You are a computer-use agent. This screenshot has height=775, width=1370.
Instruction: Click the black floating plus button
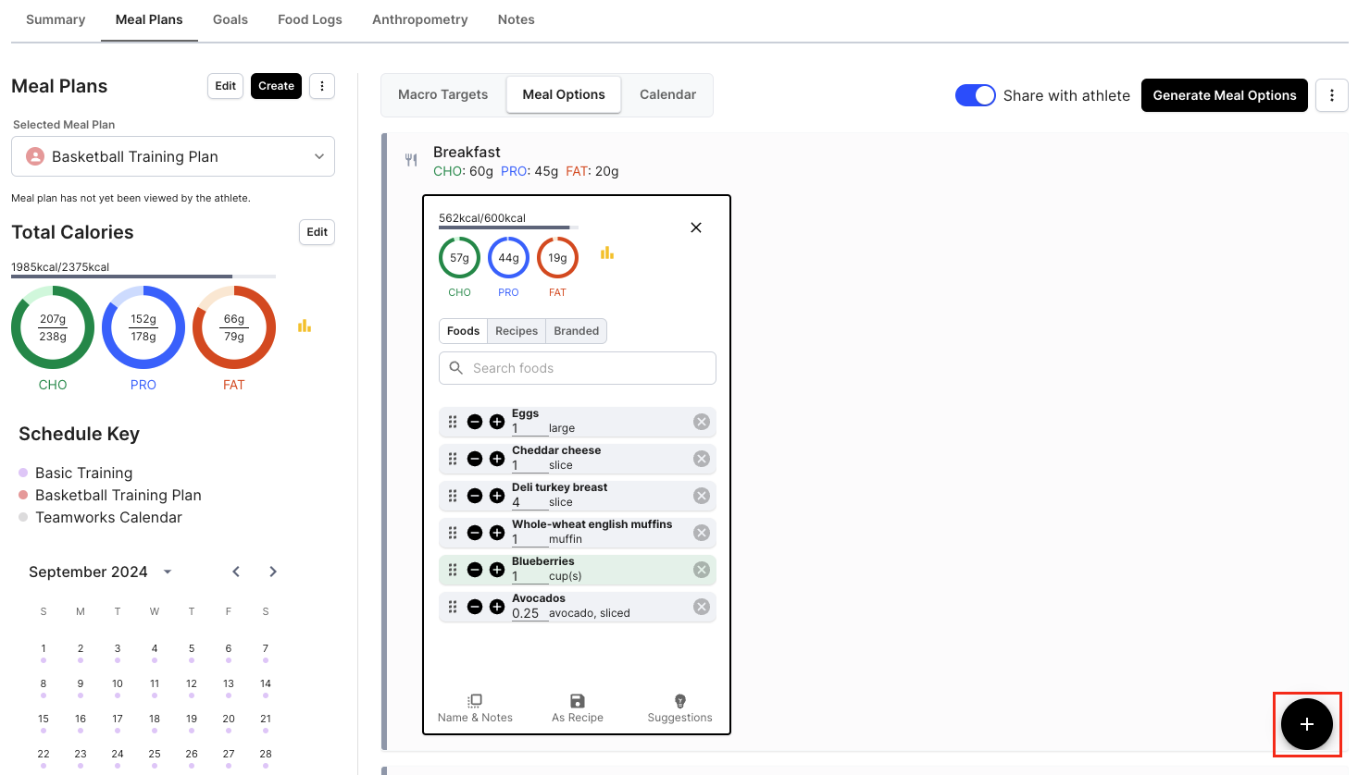click(x=1307, y=724)
